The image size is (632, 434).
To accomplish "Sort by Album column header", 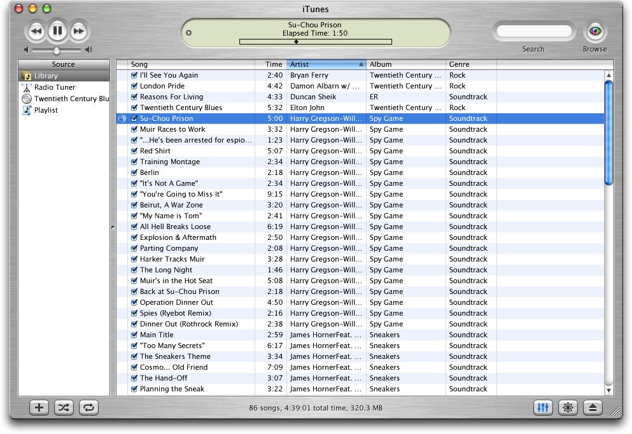I will [406, 64].
